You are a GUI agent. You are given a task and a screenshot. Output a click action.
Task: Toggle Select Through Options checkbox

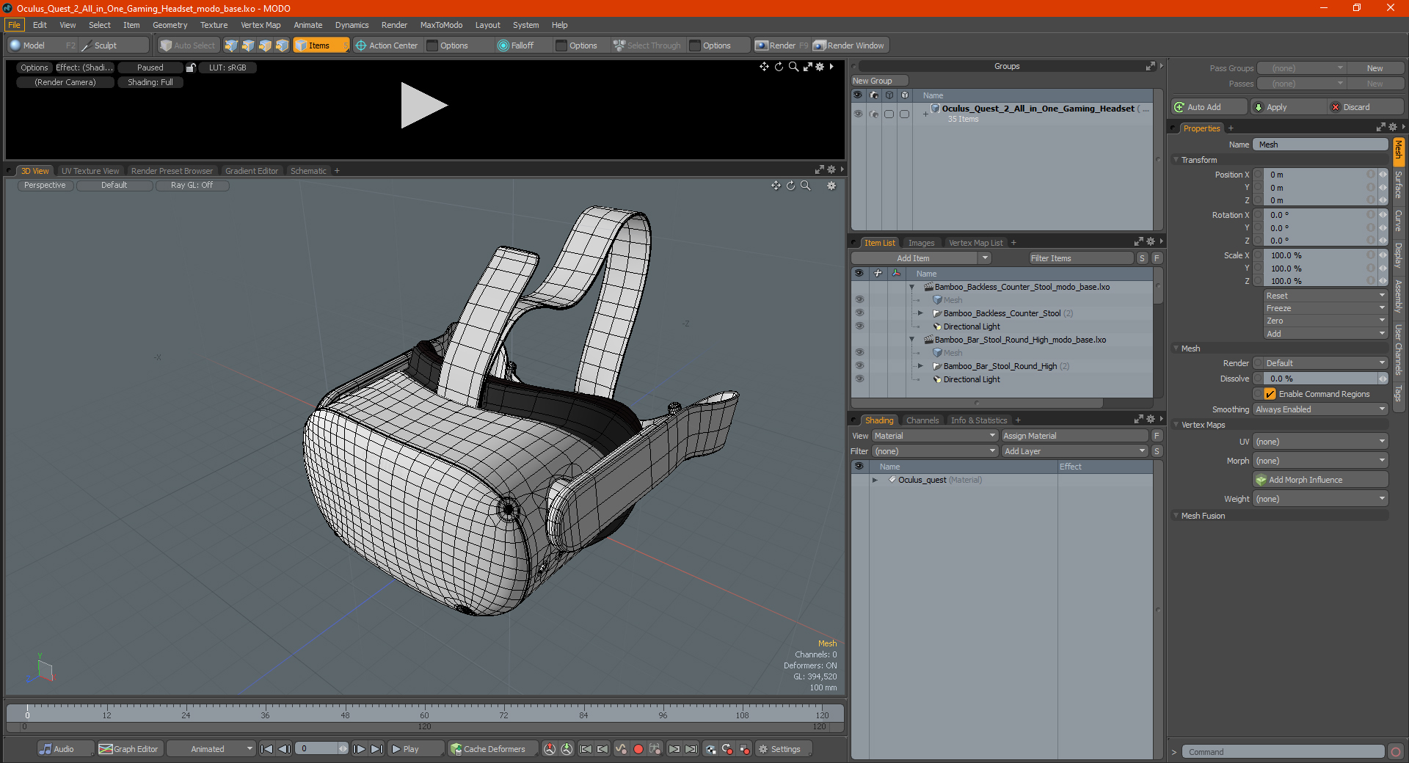pyautogui.click(x=695, y=45)
